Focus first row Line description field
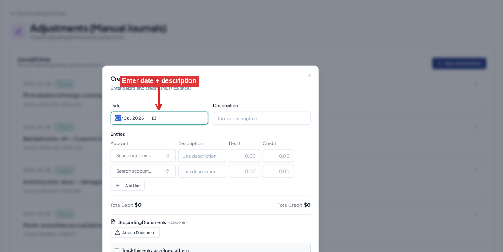The width and height of the screenshot is (503, 252). click(x=202, y=156)
